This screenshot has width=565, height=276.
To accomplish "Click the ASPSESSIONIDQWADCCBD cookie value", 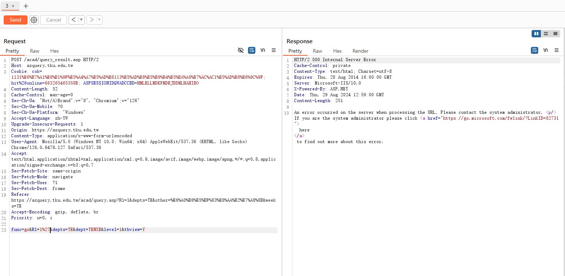I will click(167, 83).
